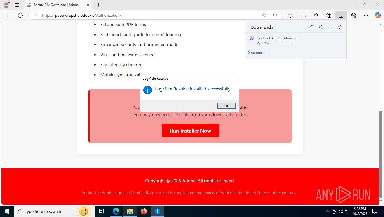Screen dimensions: 384x217
Task: Search downloads using the magnifier icon
Action: 321,27
